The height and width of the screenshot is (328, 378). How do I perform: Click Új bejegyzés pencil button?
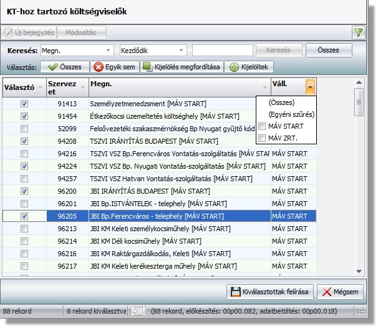[x=29, y=32]
